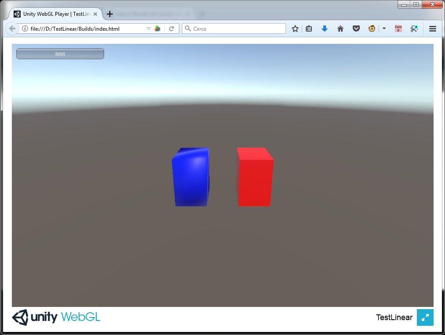Open the Greasemonkey extension icon

coord(372,28)
